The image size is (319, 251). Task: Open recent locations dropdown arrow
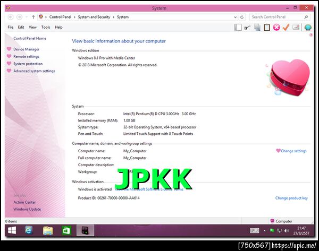point(27,17)
